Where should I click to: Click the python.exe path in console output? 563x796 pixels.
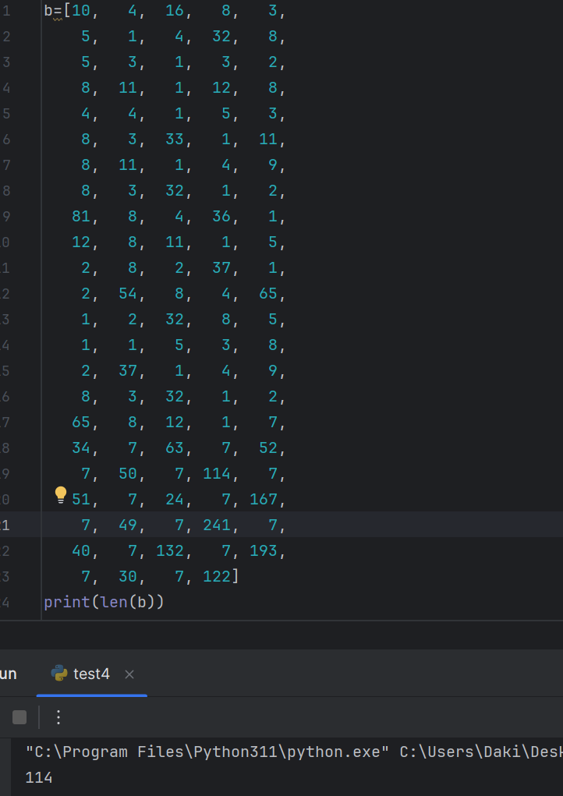coord(207,752)
